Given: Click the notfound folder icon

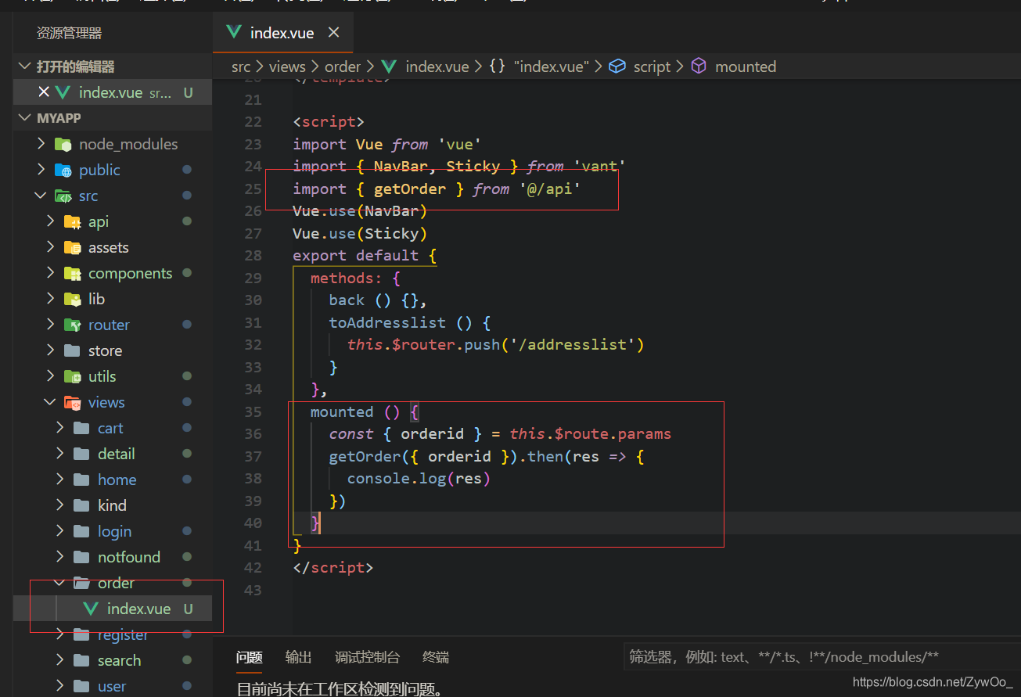Looking at the screenshot, I should pos(82,557).
